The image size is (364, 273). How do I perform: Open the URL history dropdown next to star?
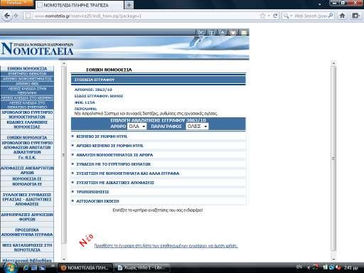point(269,16)
